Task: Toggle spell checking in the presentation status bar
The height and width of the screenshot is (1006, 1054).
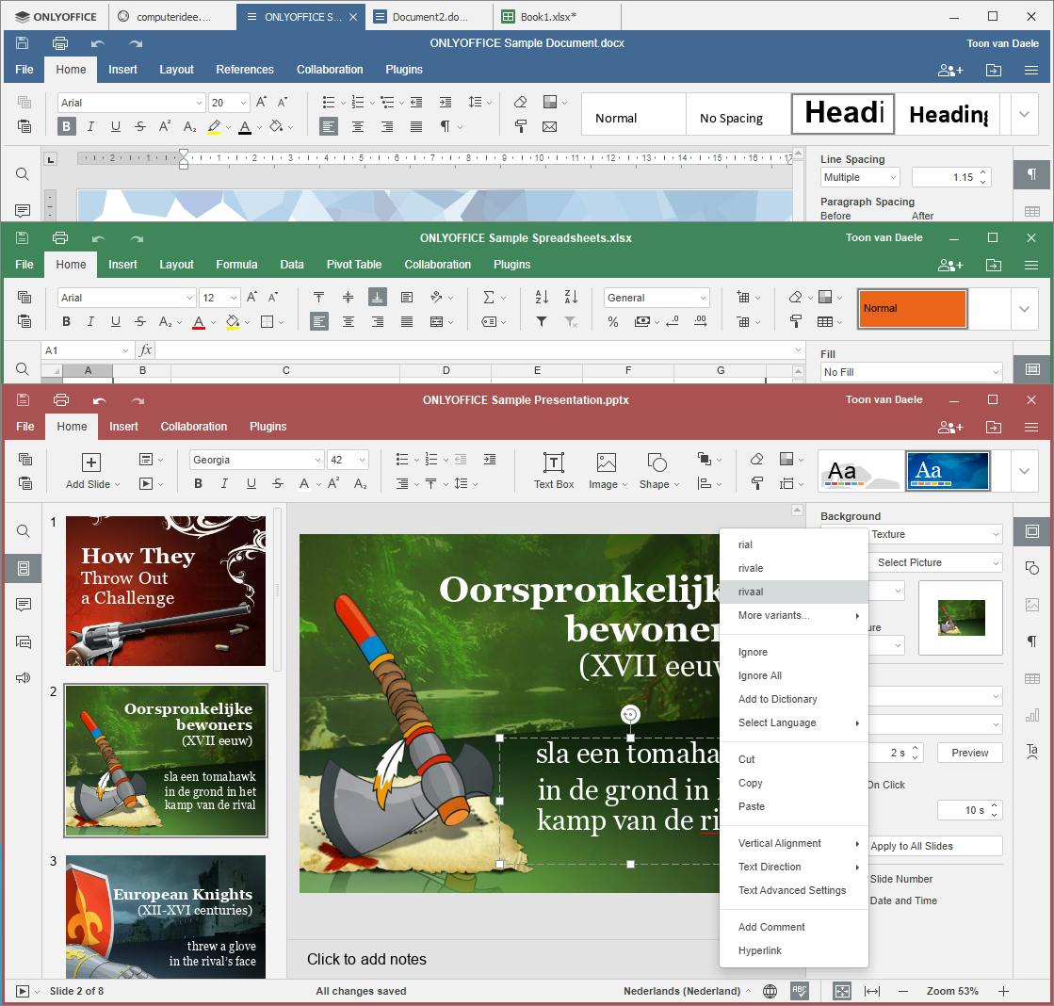Action: click(800, 991)
